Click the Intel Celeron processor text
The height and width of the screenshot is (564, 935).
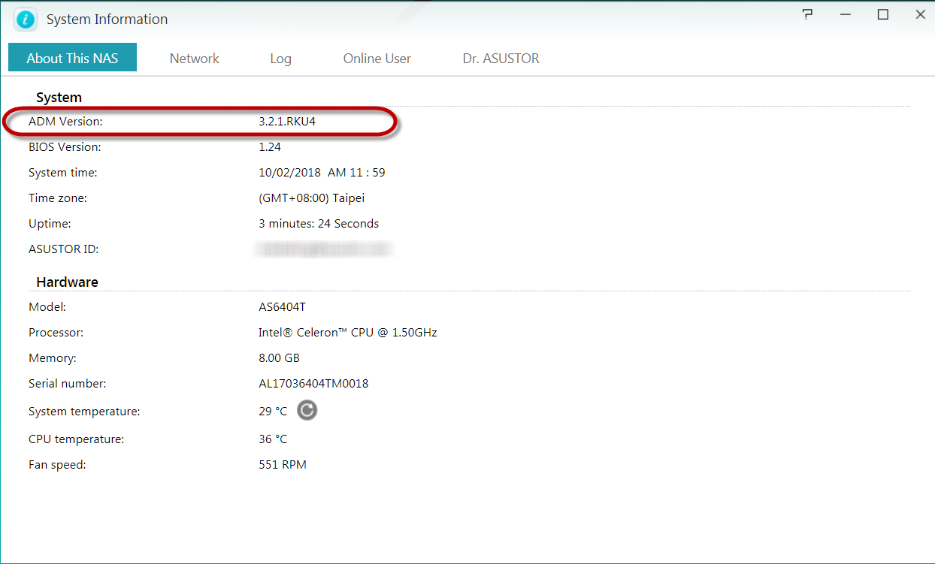tap(348, 332)
